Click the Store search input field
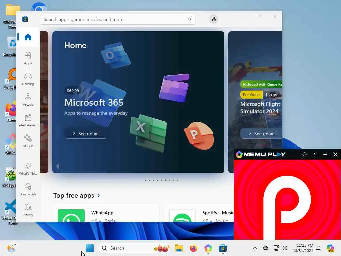Image resolution: width=341 pixels, height=256 pixels. click(118, 19)
